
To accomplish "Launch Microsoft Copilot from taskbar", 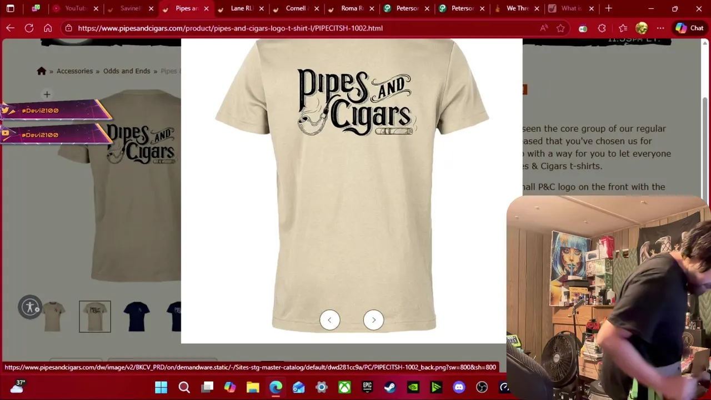I will point(230,387).
